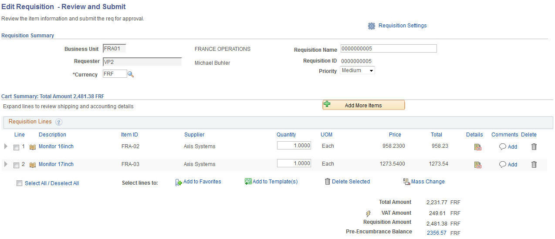Sort by Description column header
This screenshot has height=239, width=555.
tap(52, 135)
